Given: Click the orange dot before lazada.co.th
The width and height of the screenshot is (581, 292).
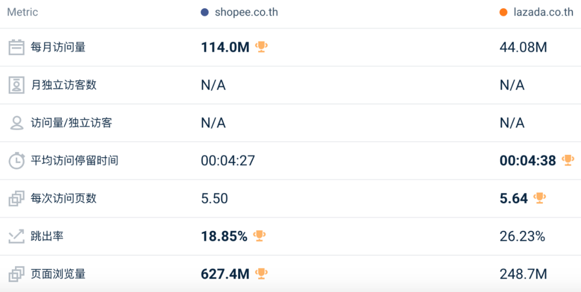Looking at the screenshot, I should [503, 12].
